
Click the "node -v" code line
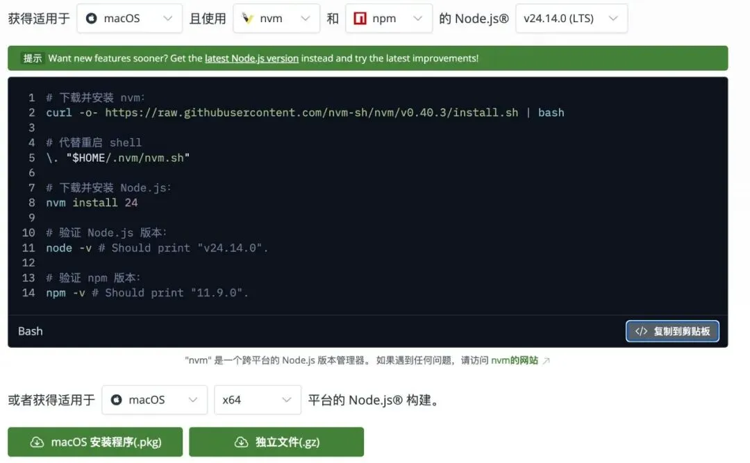tap(158, 248)
